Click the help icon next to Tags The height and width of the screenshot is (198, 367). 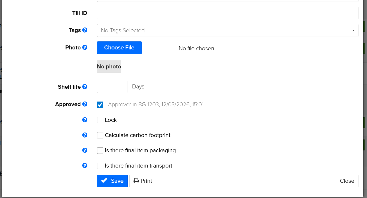pyautogui.click(x=85, y=30)
